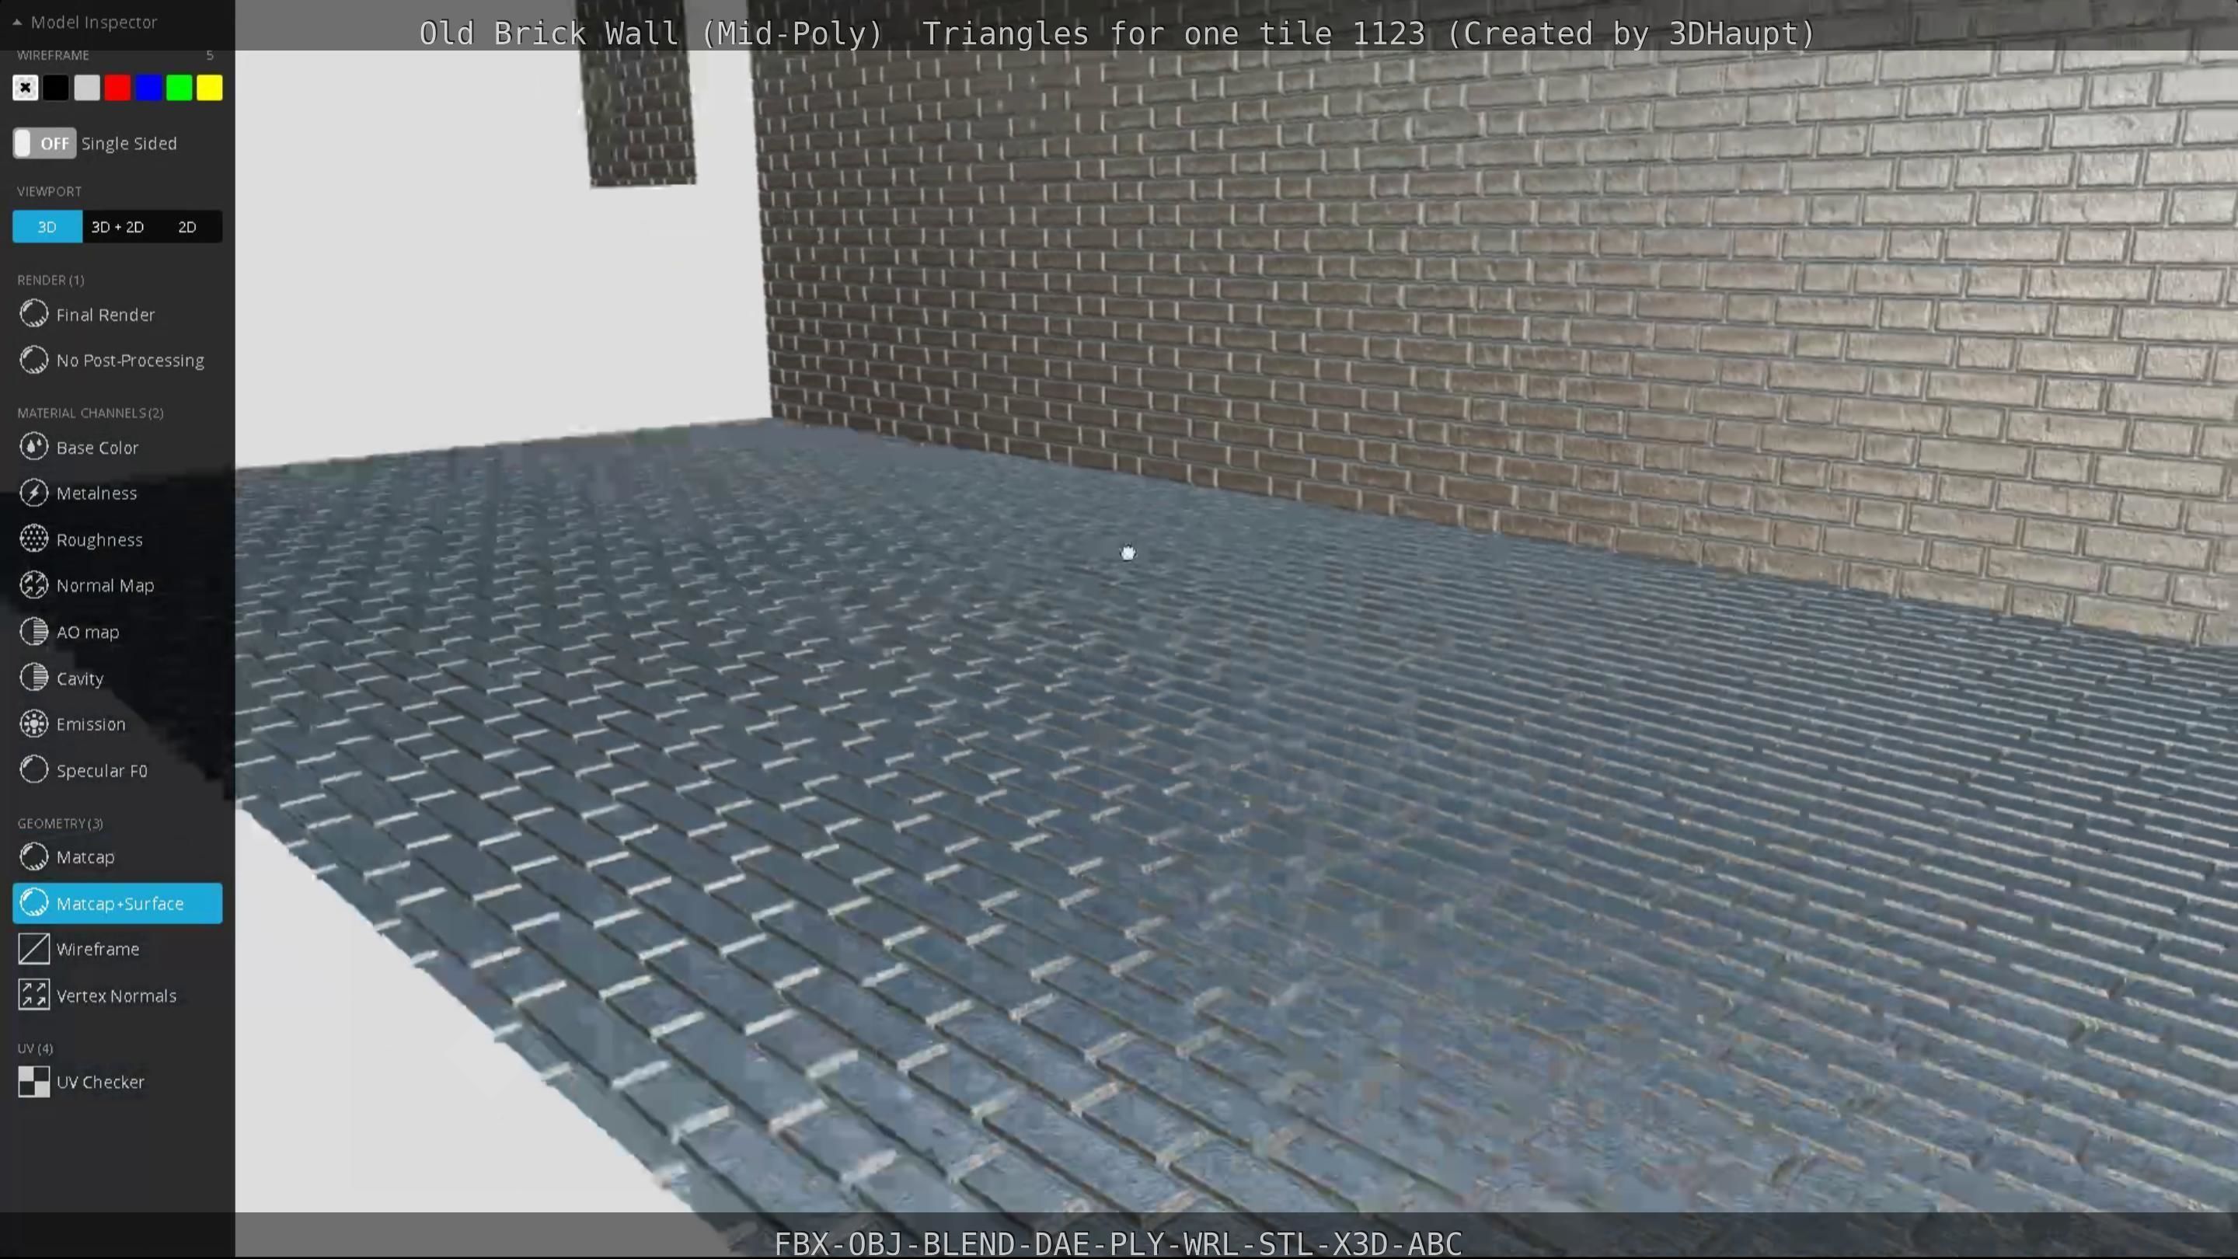Screen dimensions: 2238x1259
Task: Click the GEOMETRY (3) section heading
Action: coord(60,823)
